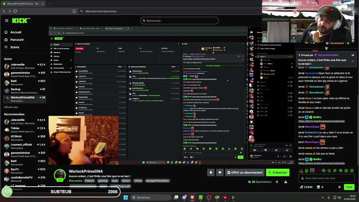Collapse the chat header handle

pos(326,48)
